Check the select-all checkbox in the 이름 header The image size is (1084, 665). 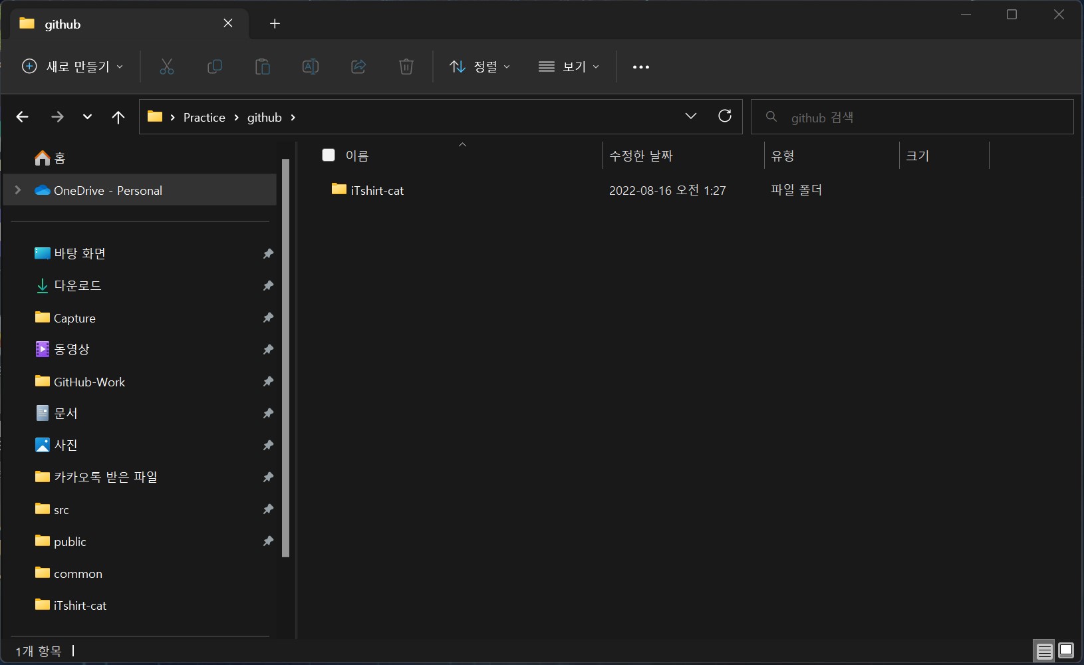[329, 155]
